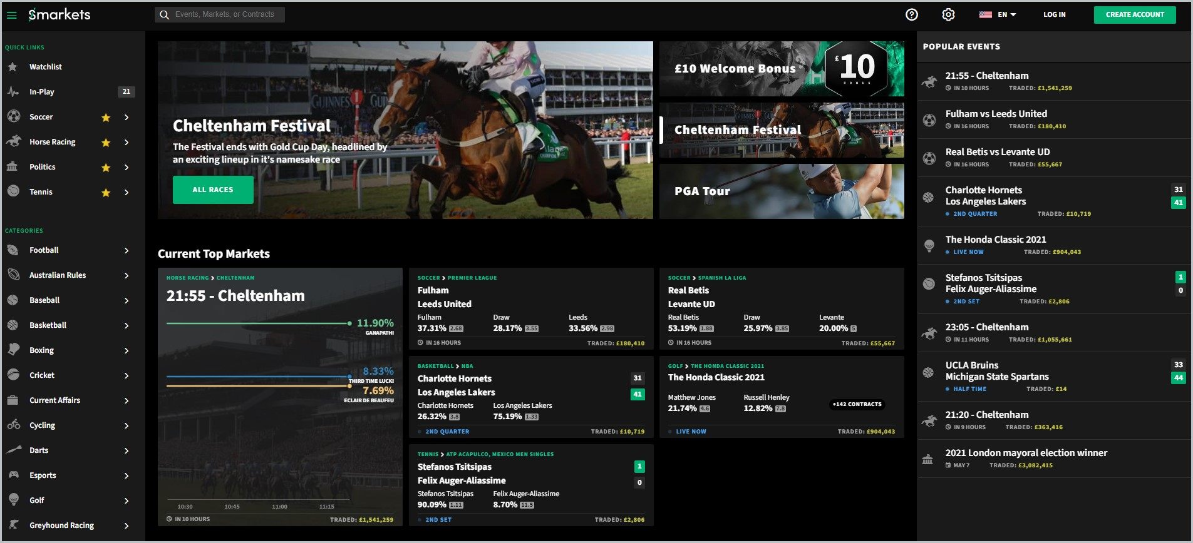The width and height of the screenshot is (1193, 543).
Task: Open 2021 London mayoral election winner event
Action: point(1054,459)
